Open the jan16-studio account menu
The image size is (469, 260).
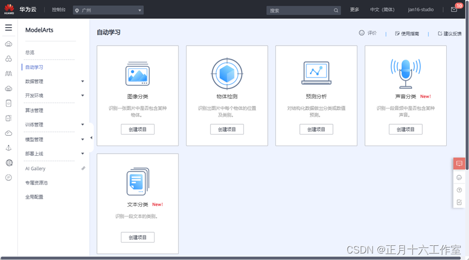[x=421, y=10]
